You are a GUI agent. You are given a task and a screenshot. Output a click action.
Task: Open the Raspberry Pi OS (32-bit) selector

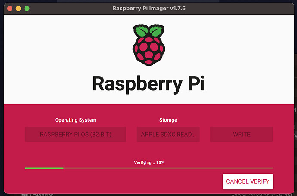pyautogui.click(x=76, y=135)
